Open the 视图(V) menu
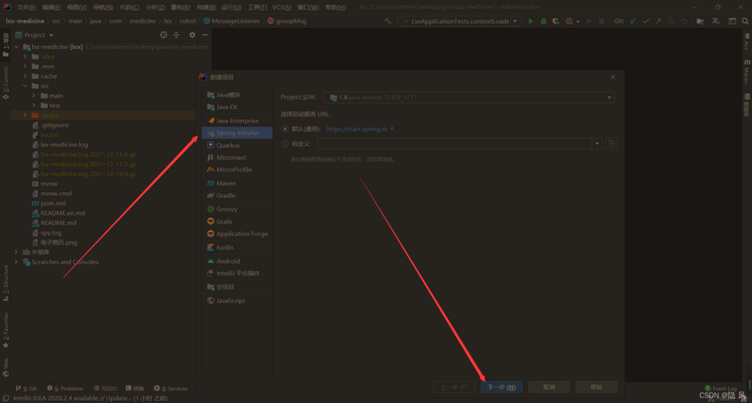Viewport: 752px width, 403px height. [x=77, y=8]
